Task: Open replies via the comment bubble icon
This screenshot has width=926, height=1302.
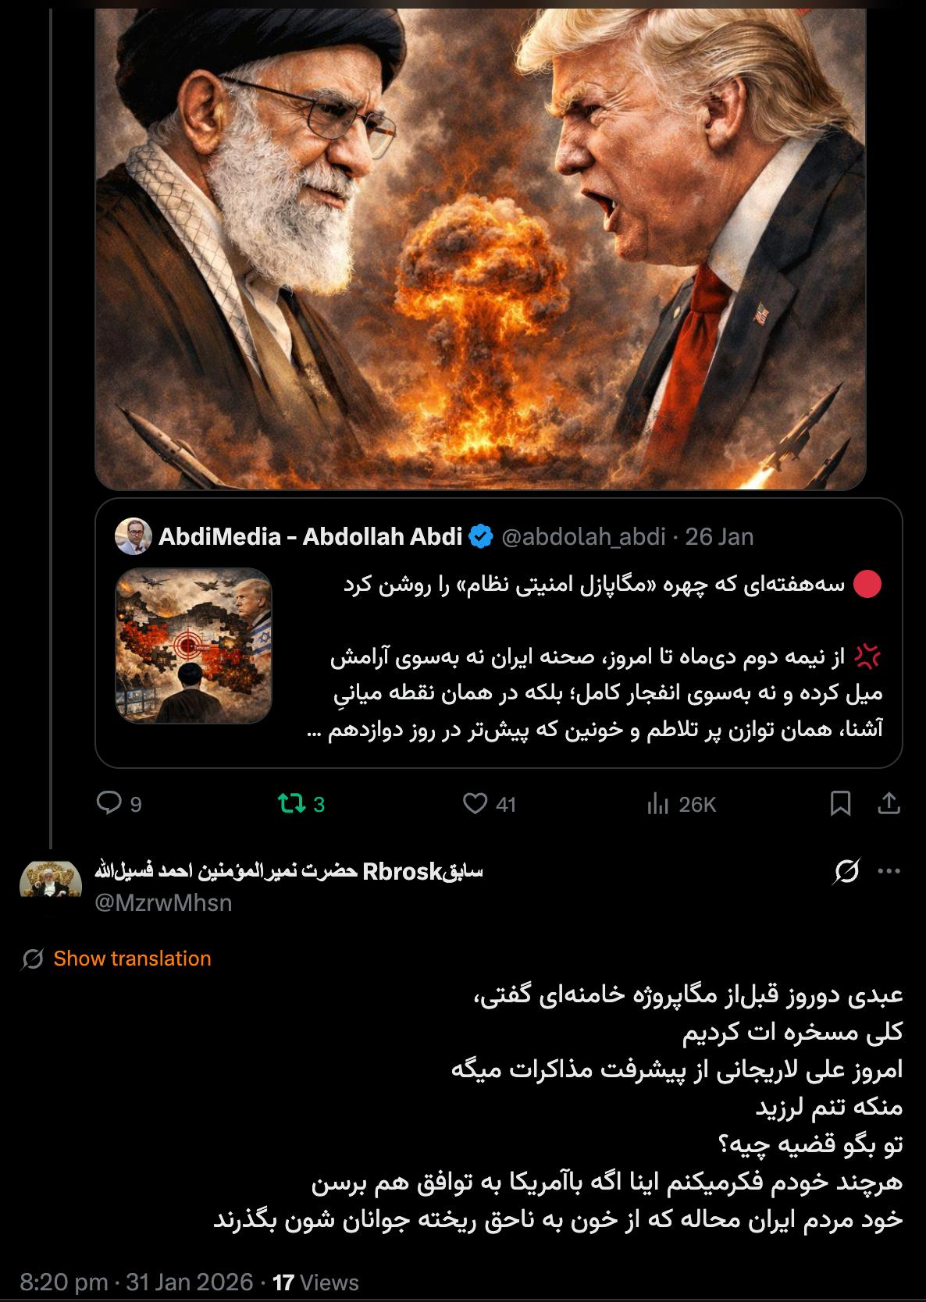Action: (x=108, y=803)
